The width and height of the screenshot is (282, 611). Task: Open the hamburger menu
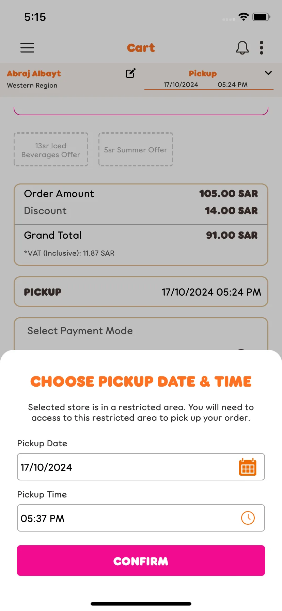point(27,48)
